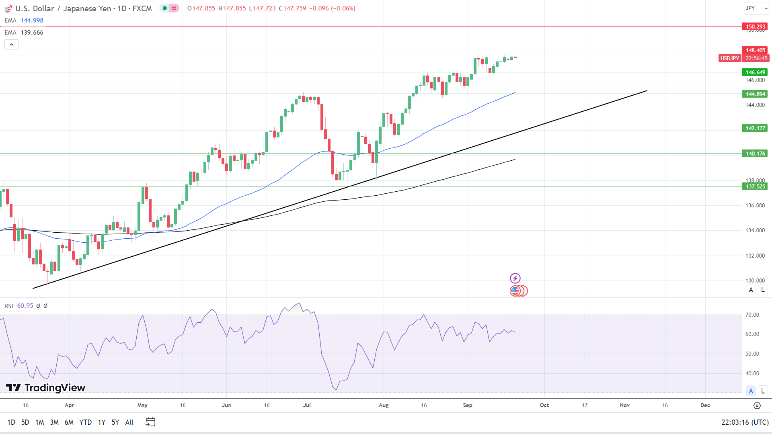Click the purple lightning event marker
The height and width of the screenshot is (434, 772).
click(x=515, y=278)
